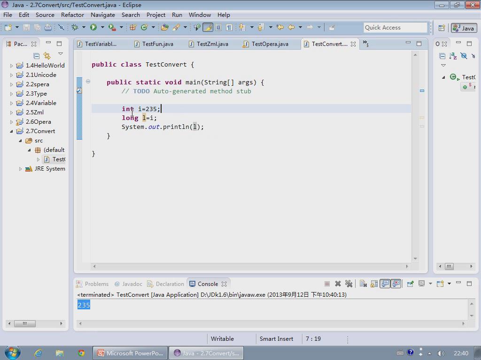Toggle Show Whitespace Characters button
The image size is (481, 360).
click(x=229, y=28)
